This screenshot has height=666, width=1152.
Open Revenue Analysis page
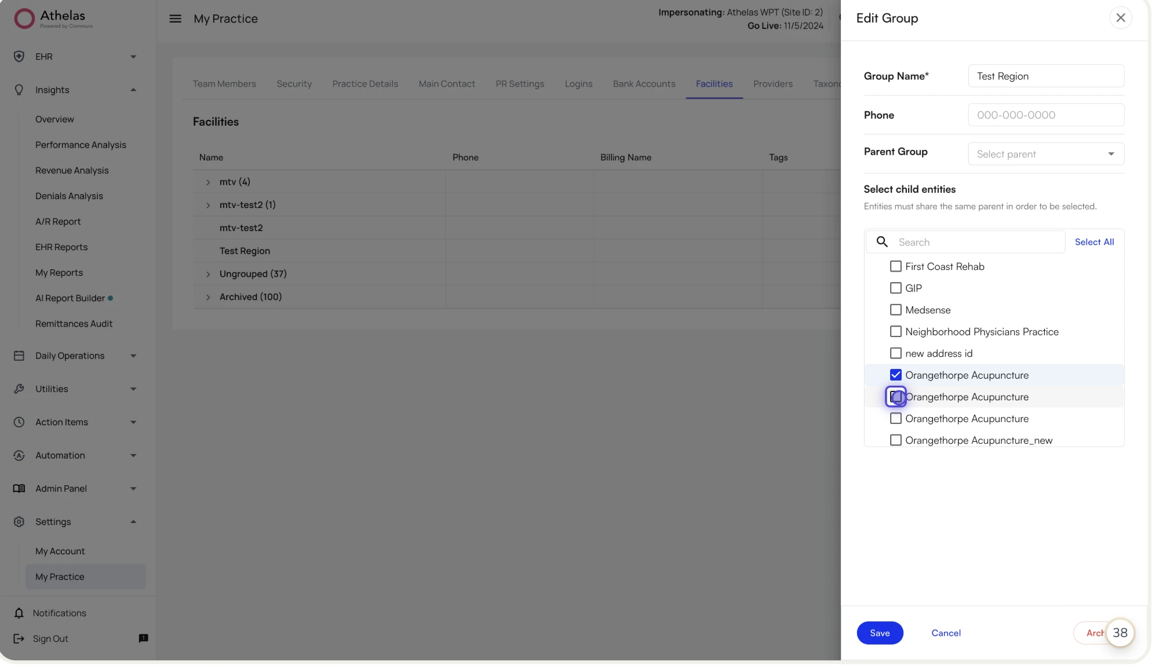coord(72,170)
